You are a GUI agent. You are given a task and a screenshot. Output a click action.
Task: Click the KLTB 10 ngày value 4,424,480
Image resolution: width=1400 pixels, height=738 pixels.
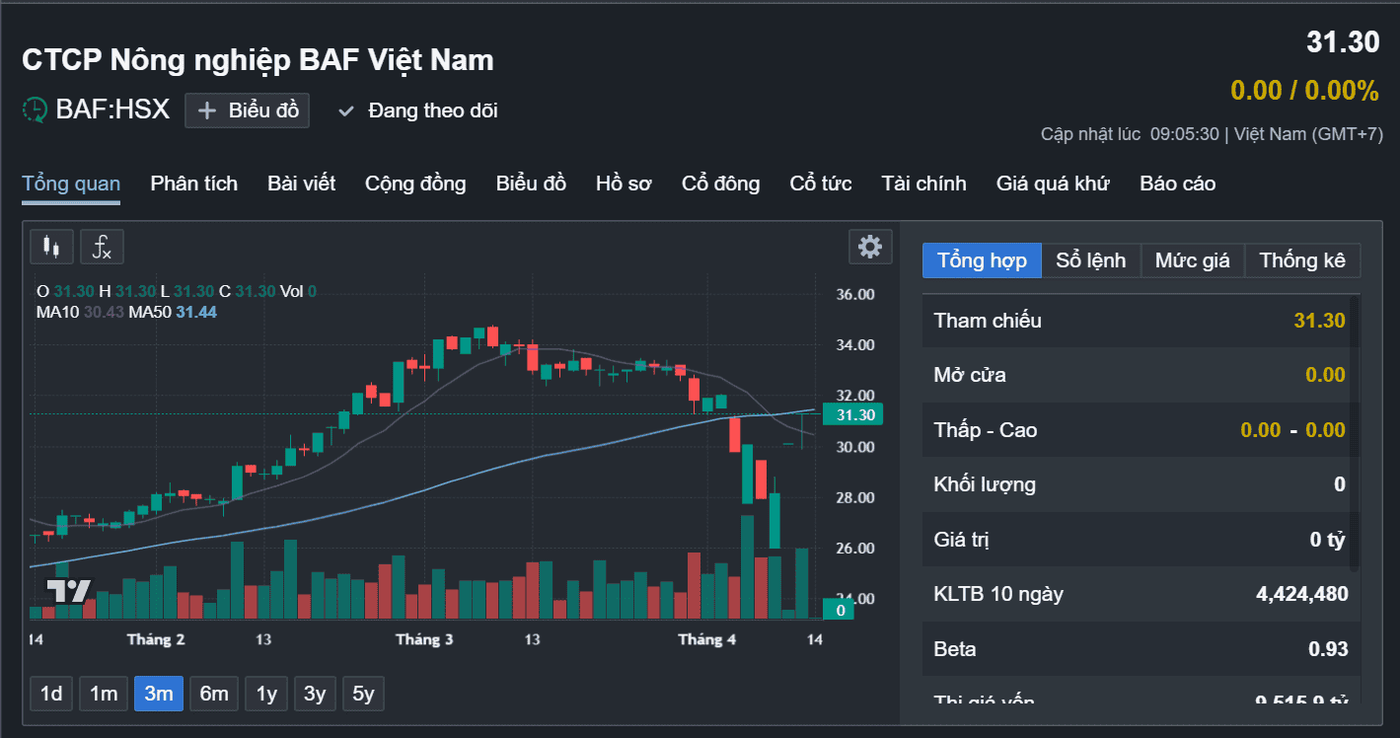tap(1302, 594)
